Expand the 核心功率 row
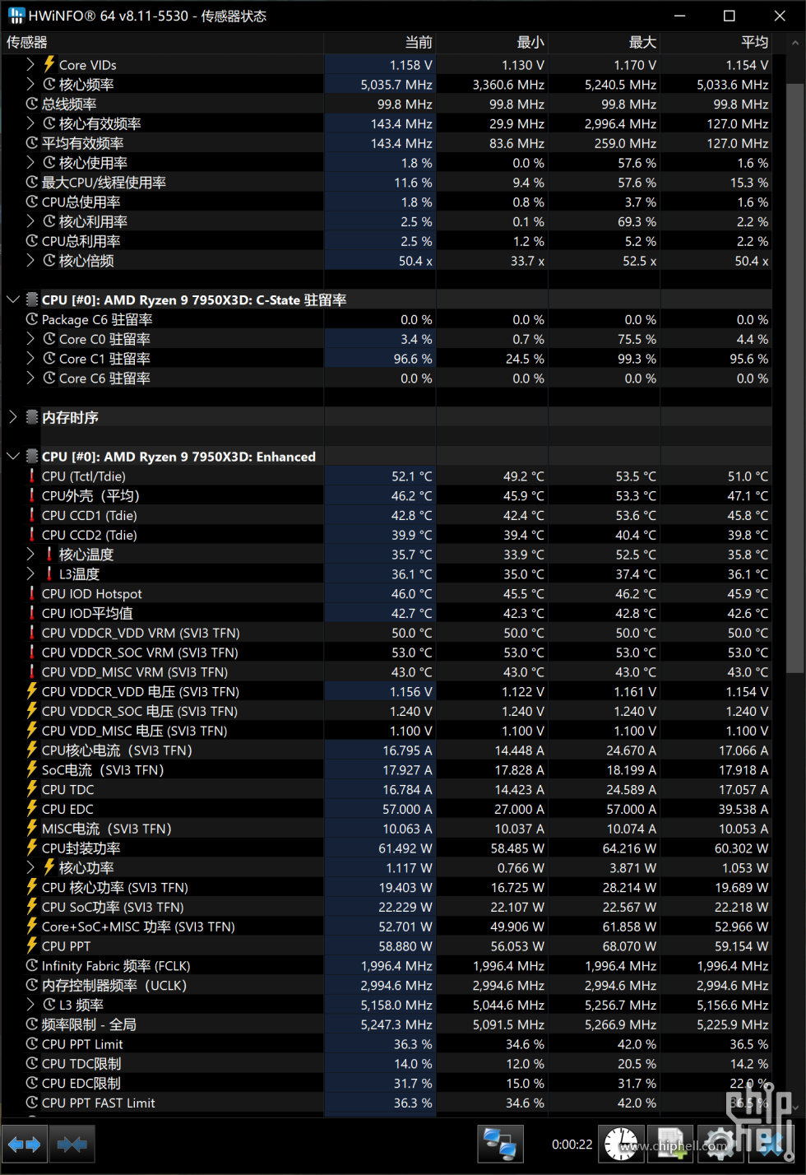This screenshot has height=1175, width=806. tap(30, 868)
